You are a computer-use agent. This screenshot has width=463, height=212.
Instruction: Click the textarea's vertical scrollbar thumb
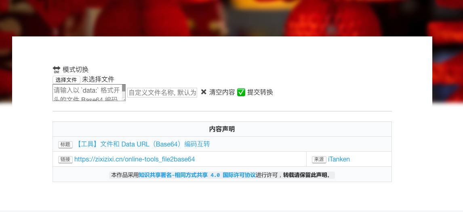[124, 88]
